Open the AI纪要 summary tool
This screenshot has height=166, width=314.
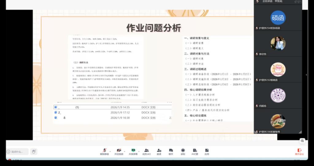[194, 151]
